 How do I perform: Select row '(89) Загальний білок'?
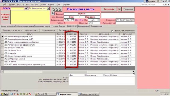(x=30, y=50)
